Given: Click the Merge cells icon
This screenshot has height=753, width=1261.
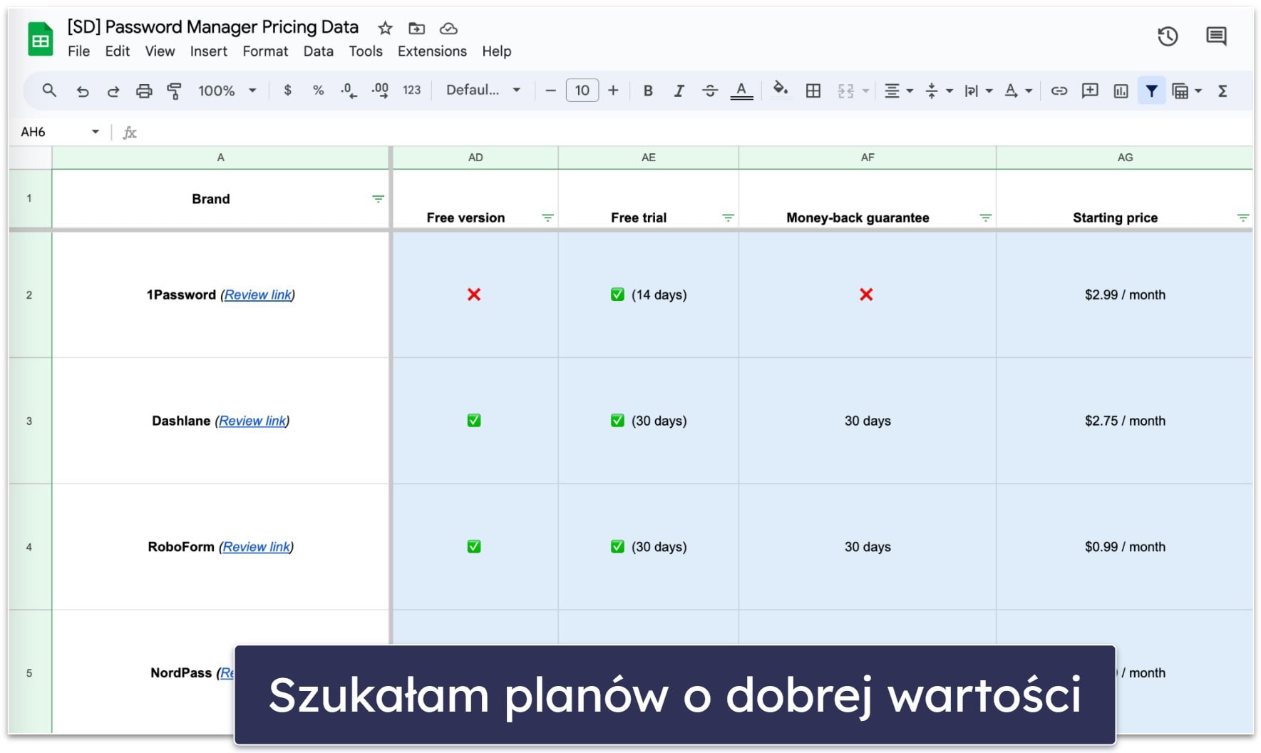Looking at the screenshot, I should [845, 91].
